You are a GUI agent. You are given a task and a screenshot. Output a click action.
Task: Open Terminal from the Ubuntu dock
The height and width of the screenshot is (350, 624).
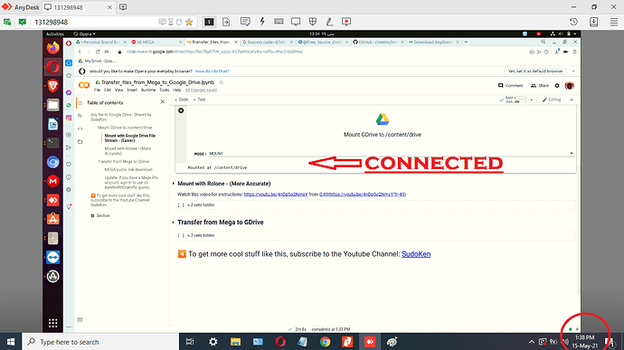point(53,143)
